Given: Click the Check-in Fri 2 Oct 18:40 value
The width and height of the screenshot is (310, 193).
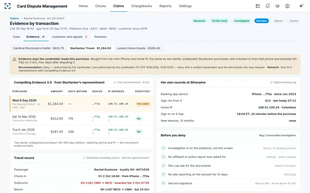Looking at the screenshot, I should pyautogui.click(x=124, y=176).
